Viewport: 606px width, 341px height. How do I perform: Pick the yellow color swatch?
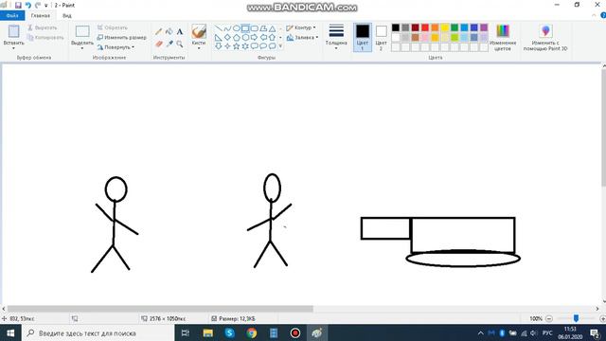tap(445, 27)
